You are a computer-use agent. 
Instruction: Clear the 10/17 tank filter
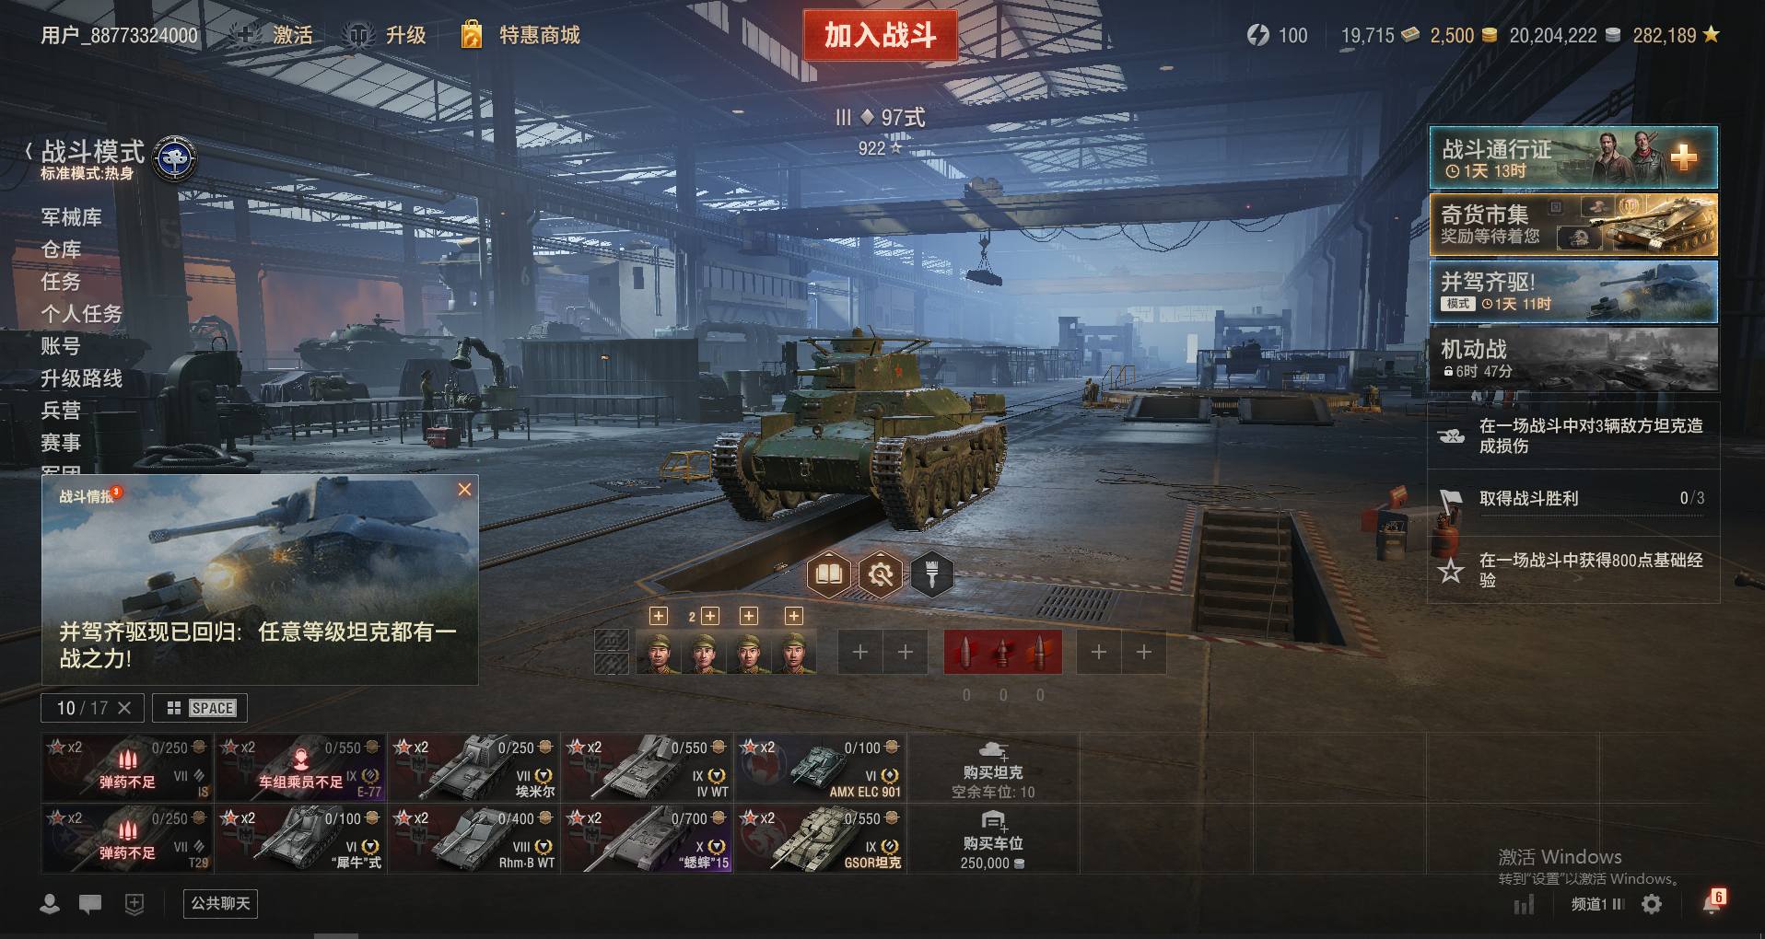click(x=124, y=708)
